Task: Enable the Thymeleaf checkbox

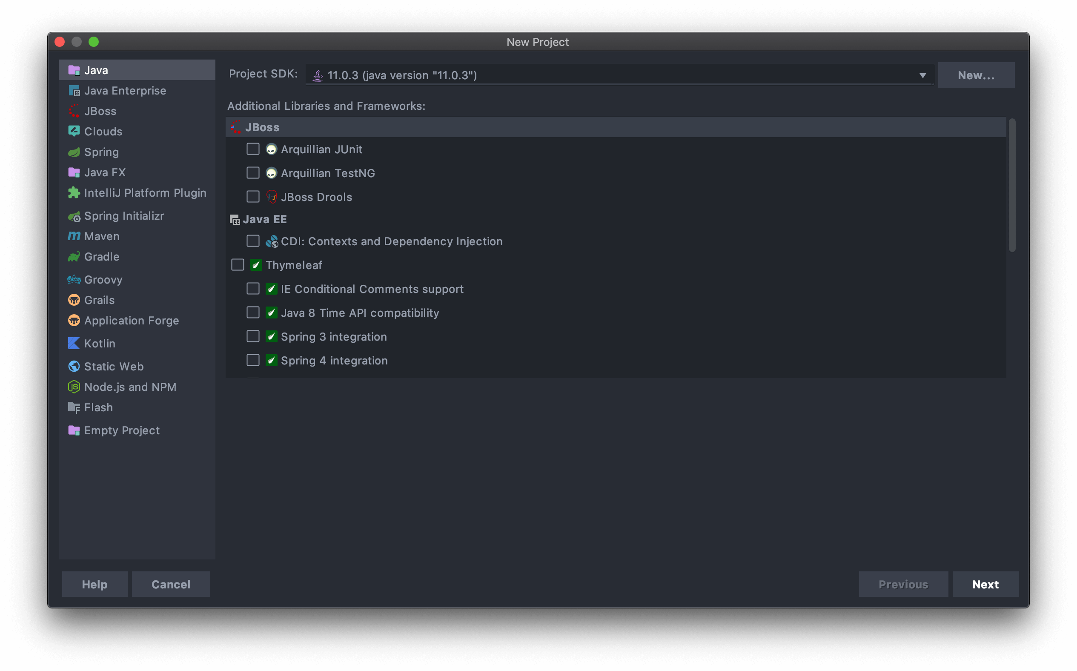Action: tap(238, 265)
